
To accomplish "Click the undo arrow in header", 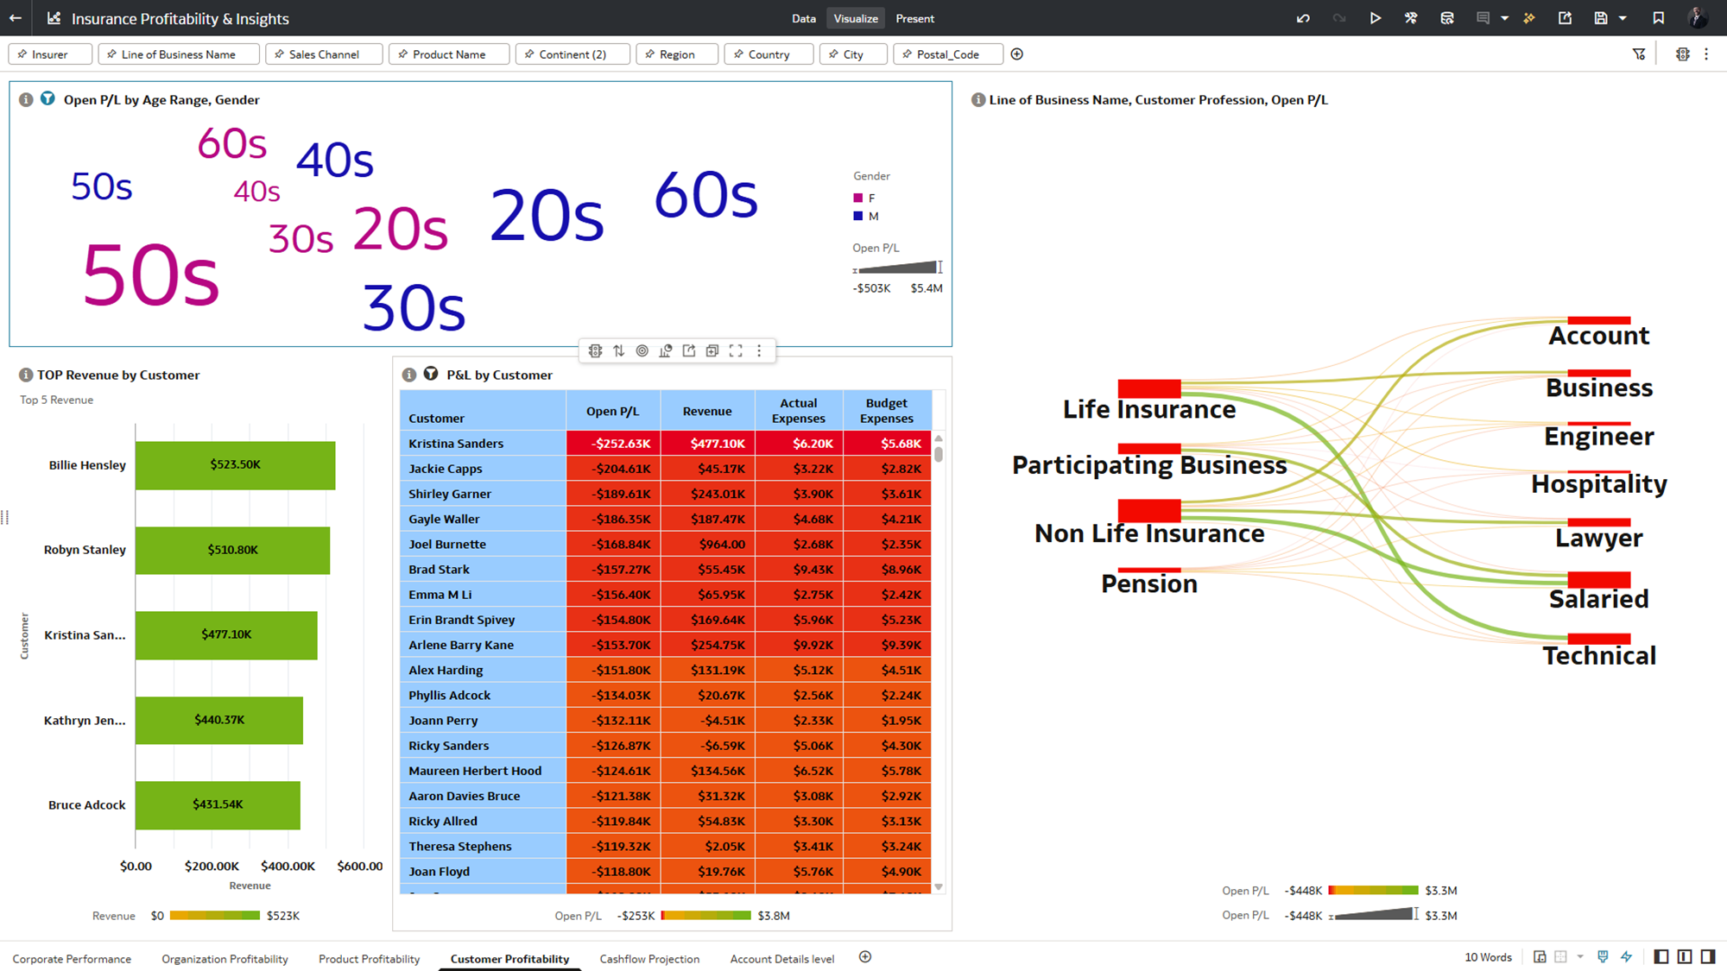I will [1303, 18].
